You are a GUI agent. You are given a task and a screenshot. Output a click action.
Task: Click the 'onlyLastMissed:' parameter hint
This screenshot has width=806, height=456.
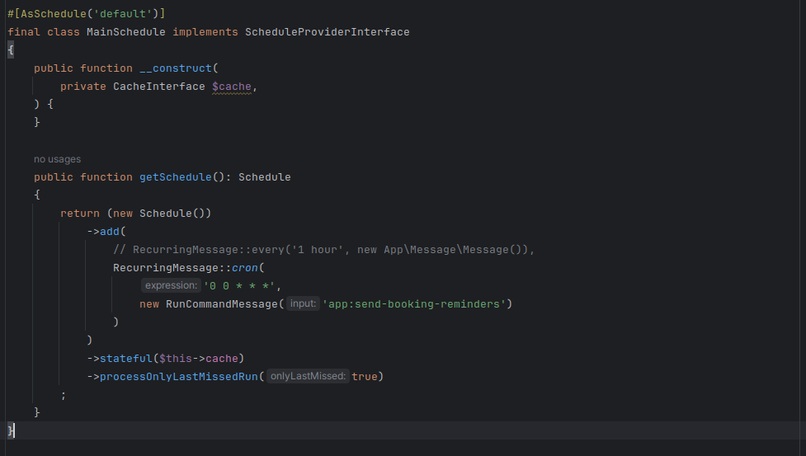[308, 376]
